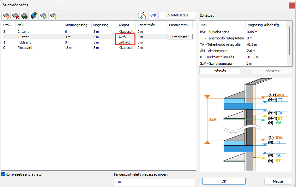296x187 pixels.
Task: Click the activate level icon with green checkmark
Action: [43, 15]
